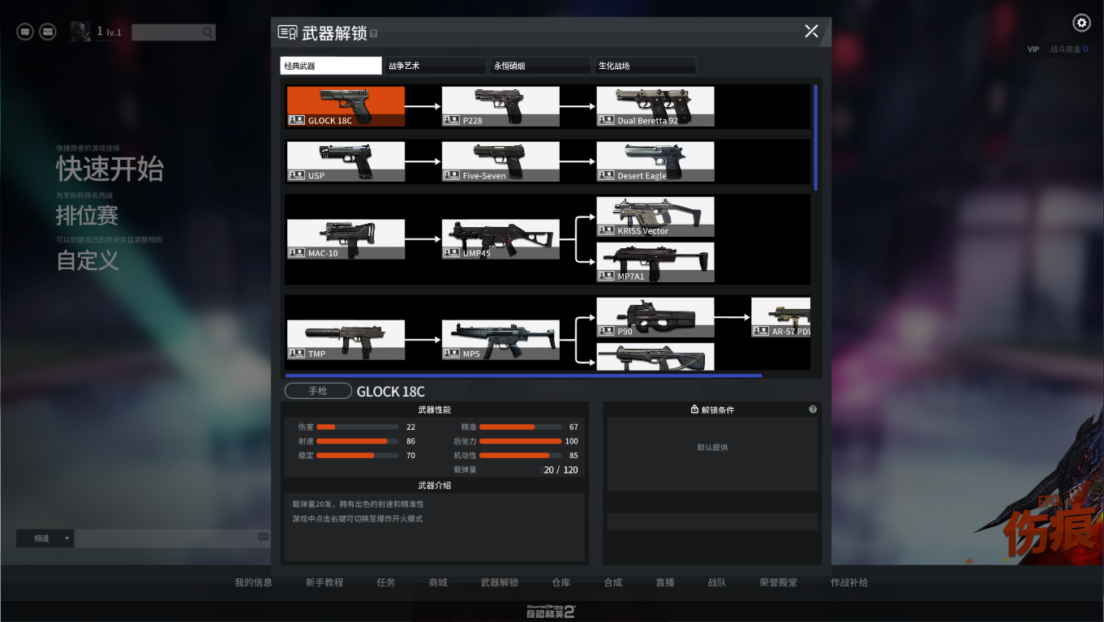Choose the P90 weapon thumbnail
The image size is (1104, 622).
coord(655,317)
